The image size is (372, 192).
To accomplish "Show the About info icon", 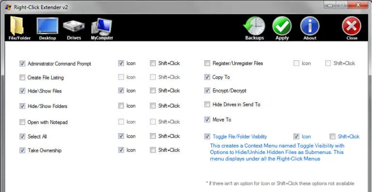I will [x=310, y=26].
